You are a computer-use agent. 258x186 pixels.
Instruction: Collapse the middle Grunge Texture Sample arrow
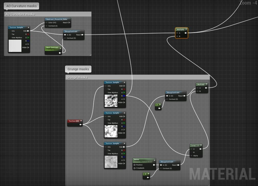(x=124, y=113)
